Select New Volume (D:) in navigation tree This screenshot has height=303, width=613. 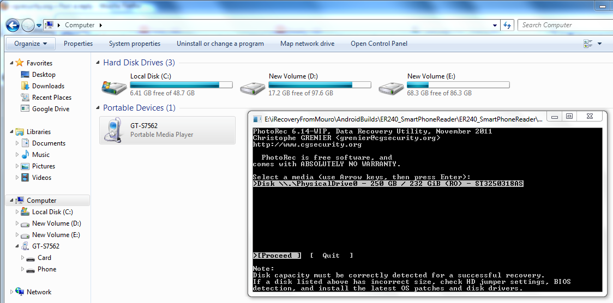[x=56, y=223]
